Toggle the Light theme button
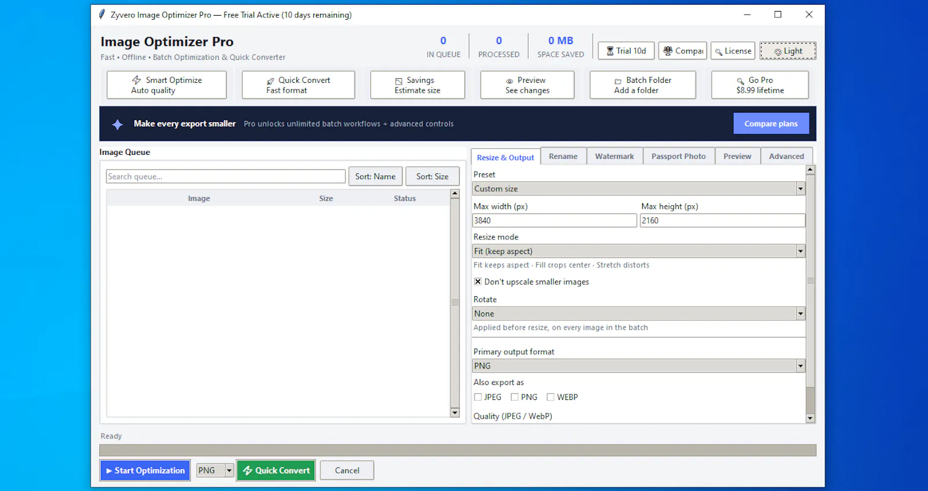This screenshot has width=928, height=491. tap(788, 51)
